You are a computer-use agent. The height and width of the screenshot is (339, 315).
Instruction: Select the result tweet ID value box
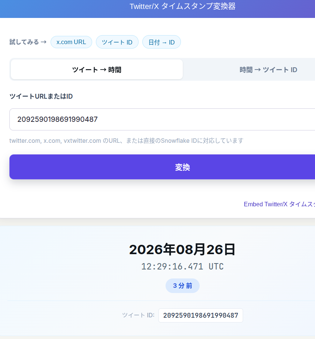point(201,315)
